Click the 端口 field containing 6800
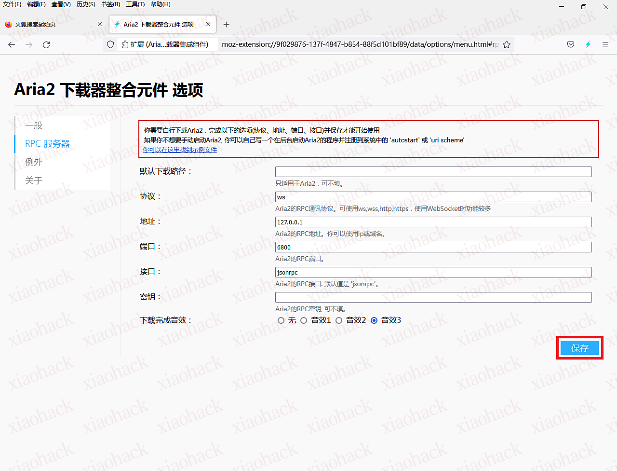Viewport: 617px width, 471px height. click(x=433, y=247)
